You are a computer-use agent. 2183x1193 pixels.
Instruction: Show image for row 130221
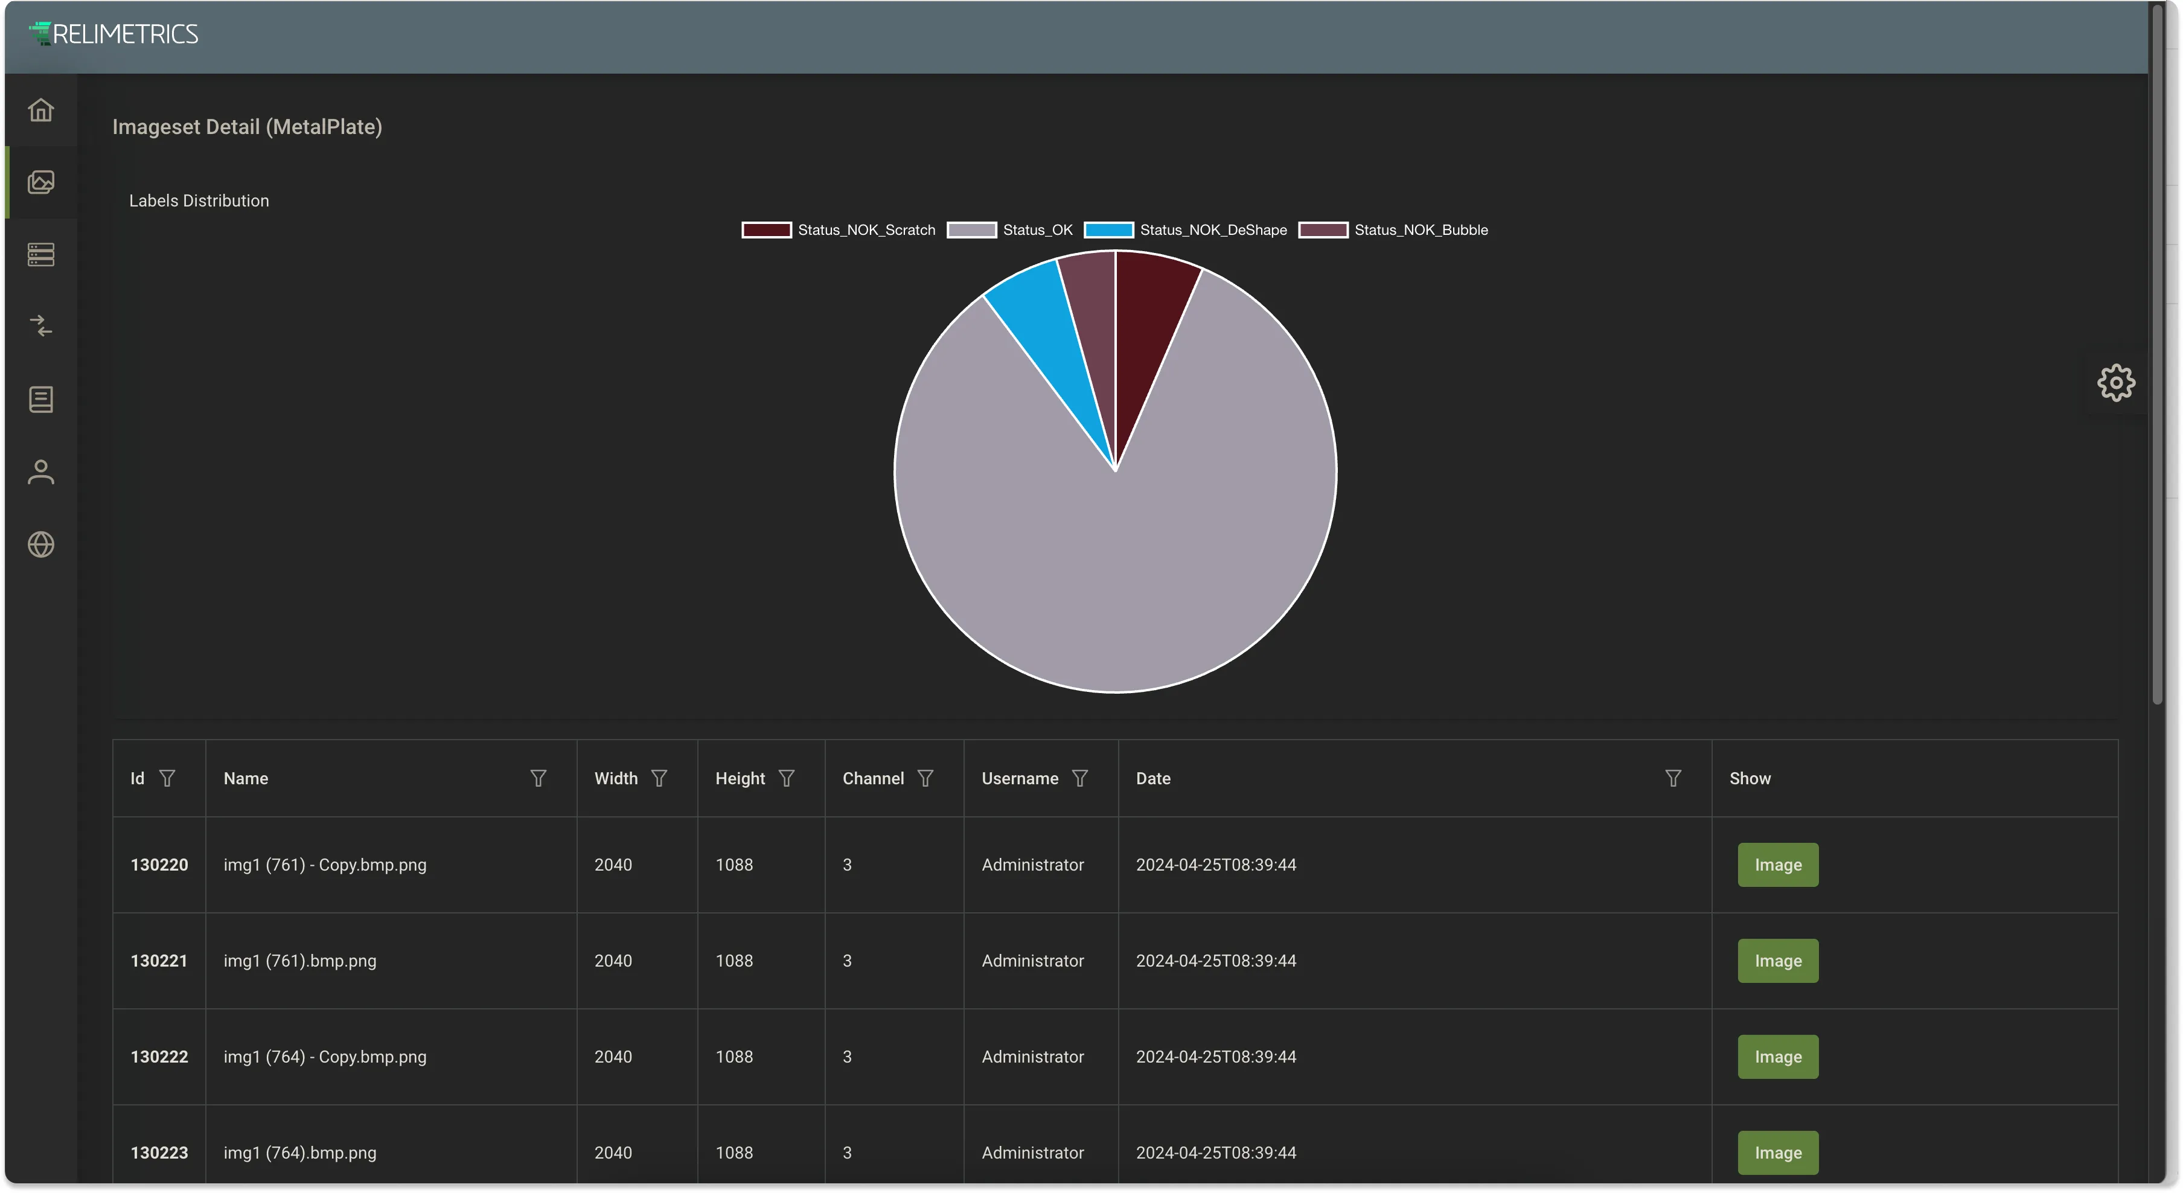pos(1778,960)
